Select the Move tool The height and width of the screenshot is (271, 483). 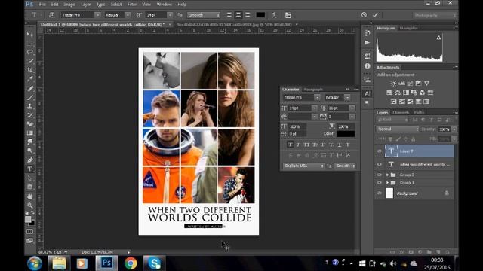tap(29, 34)
